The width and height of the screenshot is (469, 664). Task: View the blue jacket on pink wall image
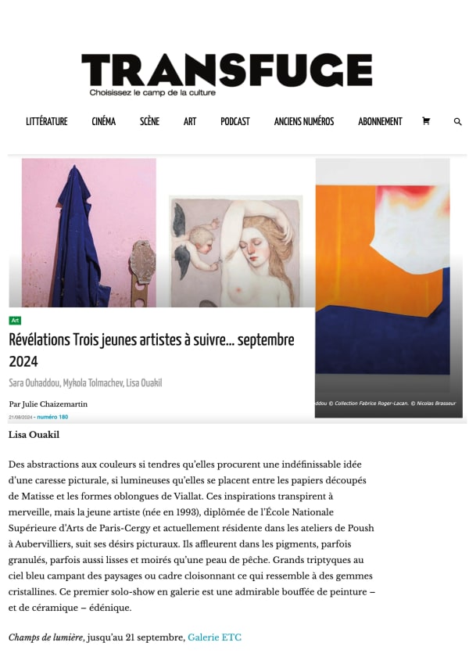(89, 232)
